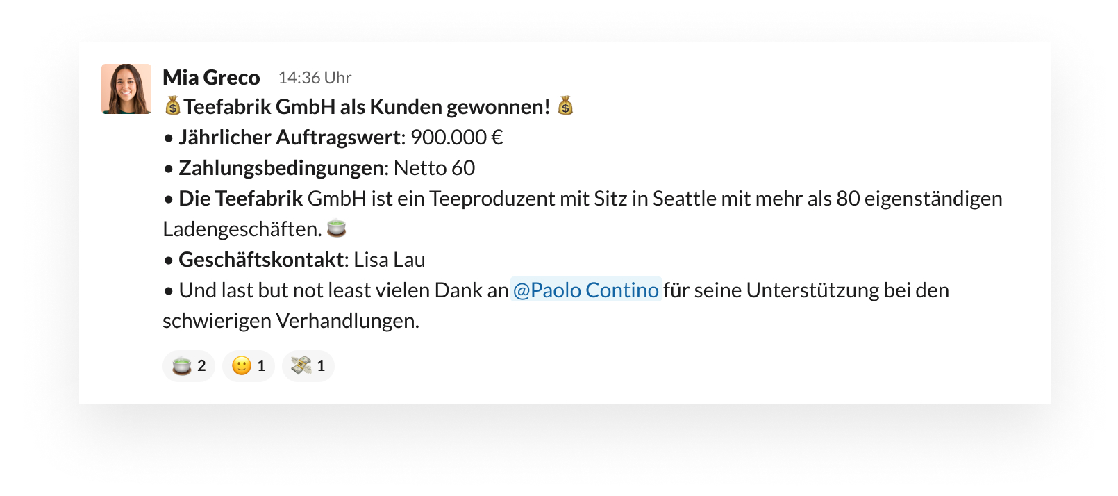Viewport: 1118px width, 496px height.
Task: Click the money bag emoji before Teefabrik
Action: (x=172, y=106)
